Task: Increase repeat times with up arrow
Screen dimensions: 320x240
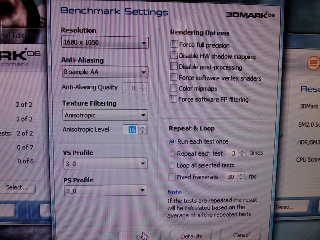Action: click(x=242, y=151)
